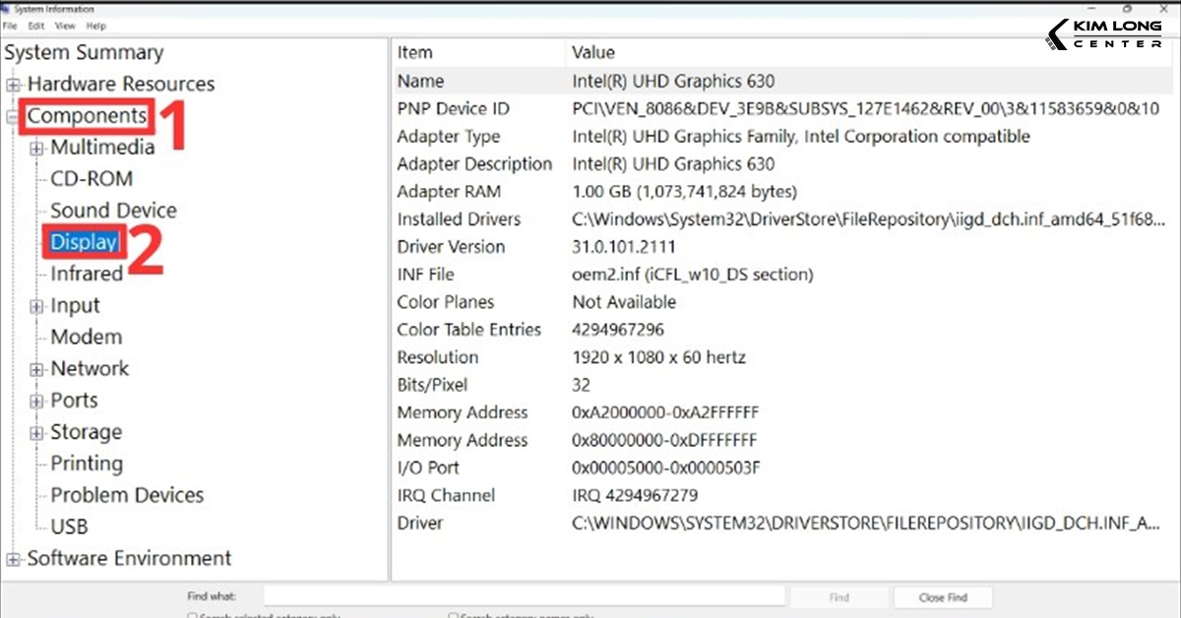
Task: Open the Edit menu
Action: (36, 26)
